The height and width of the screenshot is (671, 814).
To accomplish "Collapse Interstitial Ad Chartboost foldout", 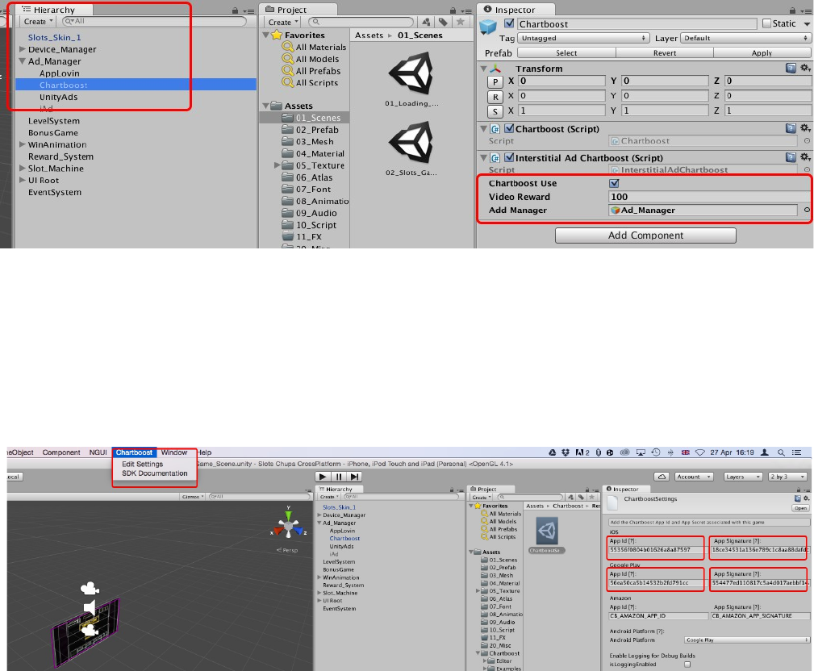I will [x=483, y=158].
